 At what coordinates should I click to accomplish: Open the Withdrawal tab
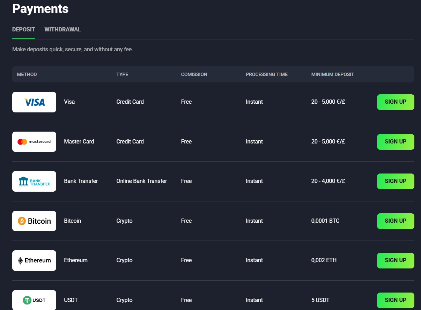click(x=63, y=29)
